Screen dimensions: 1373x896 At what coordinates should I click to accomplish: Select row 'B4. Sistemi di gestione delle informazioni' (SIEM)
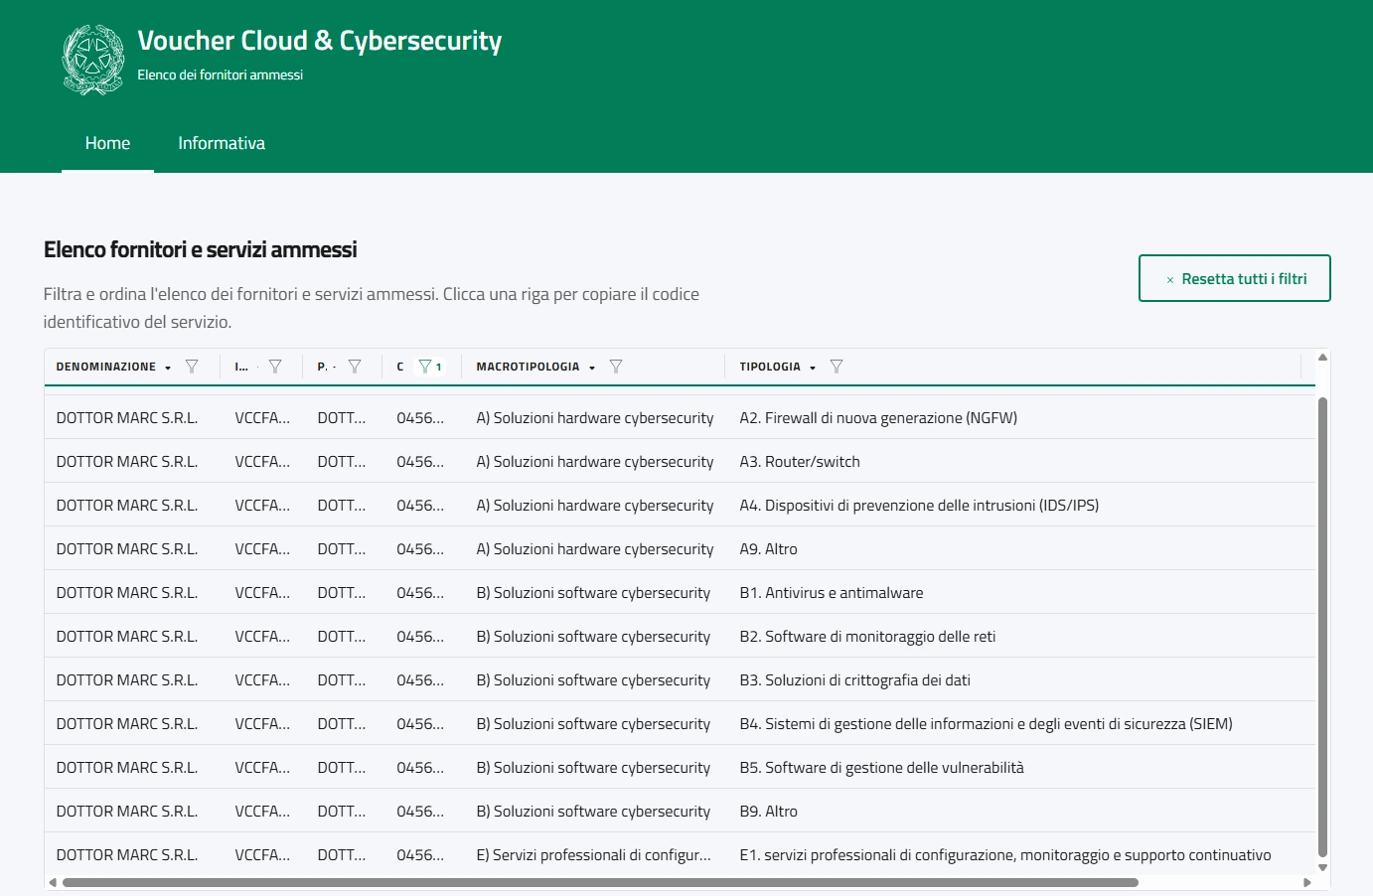(680, 724)
